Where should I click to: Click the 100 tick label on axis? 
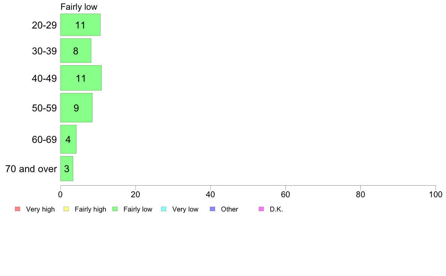coord(435,194)
